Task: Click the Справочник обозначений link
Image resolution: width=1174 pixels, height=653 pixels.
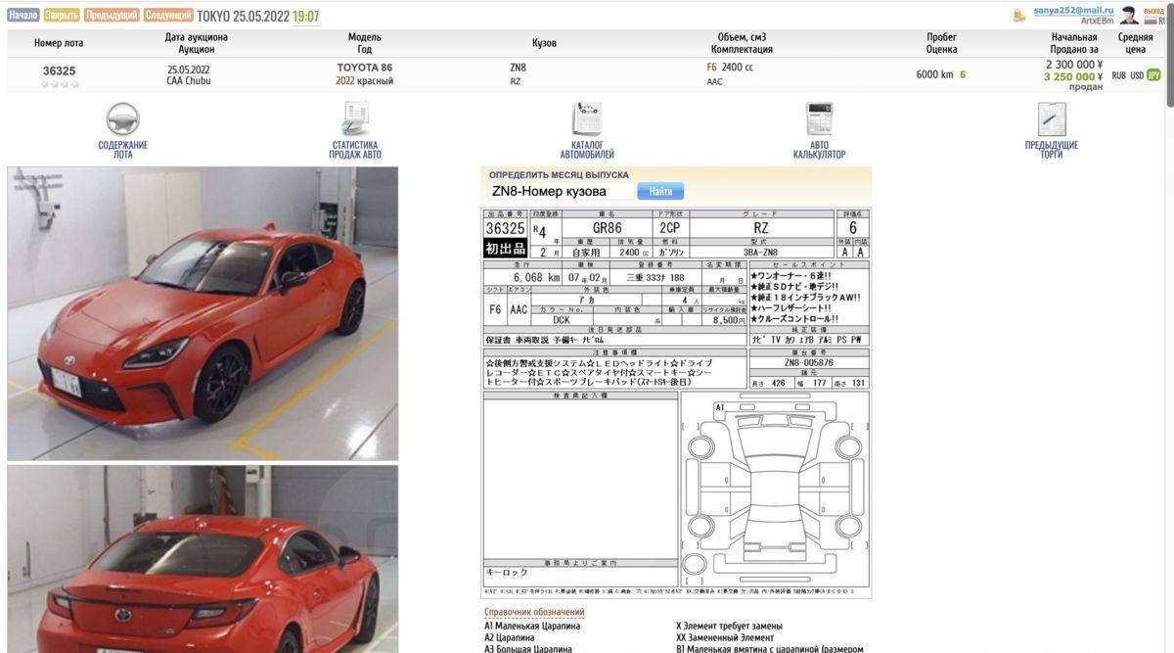Action: [x=534, y=612]
